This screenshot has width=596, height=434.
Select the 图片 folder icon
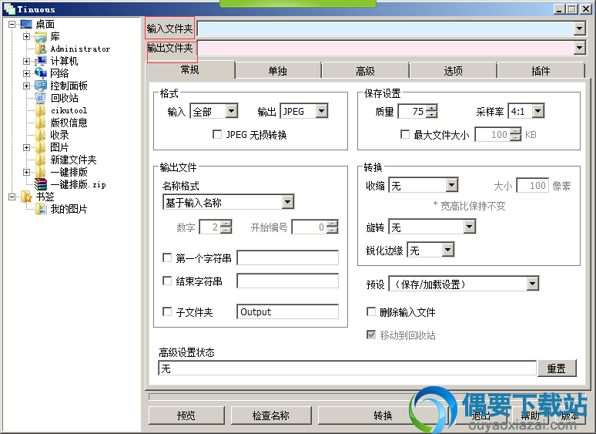point(41,147)
